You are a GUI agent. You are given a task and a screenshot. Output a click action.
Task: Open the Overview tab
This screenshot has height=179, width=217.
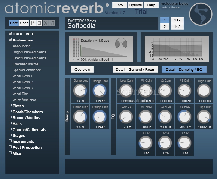point(82,69)
